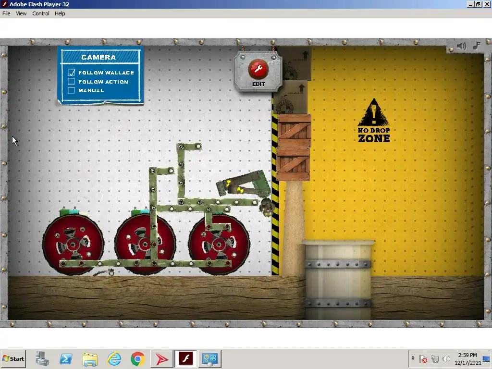Uncheck the Follow Wallace checkbox
492x369 pixels.
[71, 73]
